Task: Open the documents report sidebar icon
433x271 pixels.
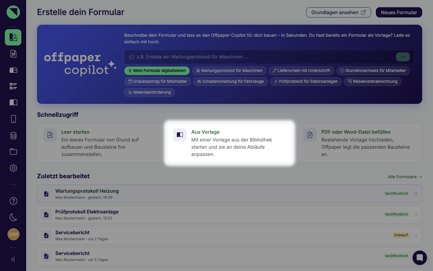Action: pos(13,54)
